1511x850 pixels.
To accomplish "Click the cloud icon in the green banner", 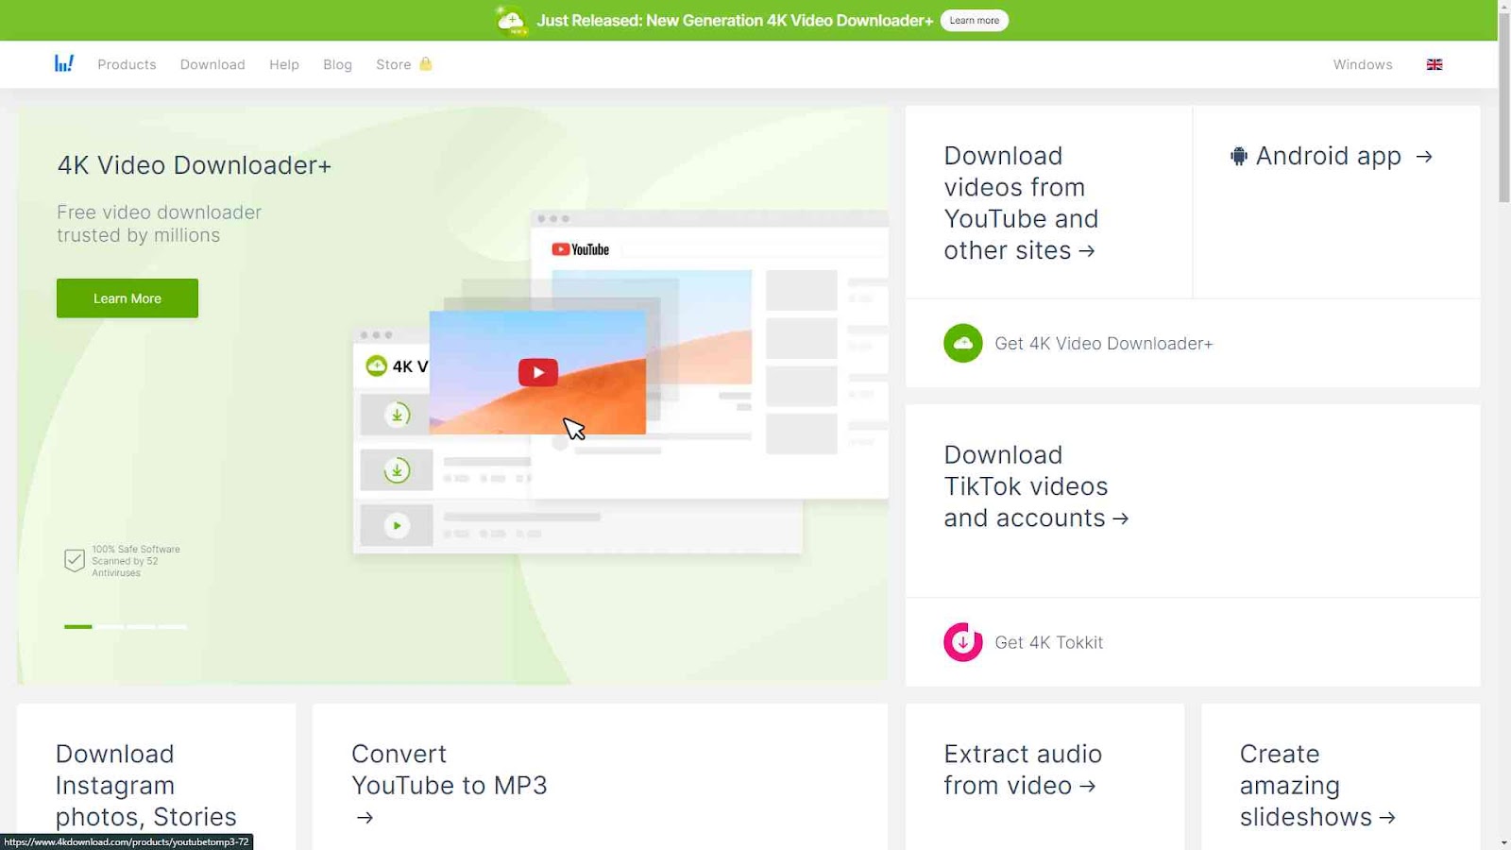I will pyautogui.click(x=511, y=20).
